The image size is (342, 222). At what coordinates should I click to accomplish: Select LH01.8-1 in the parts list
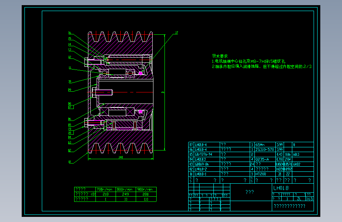point(201,174)
